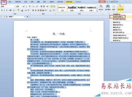This screenshot has height=97, width=132.
Task: Close the 文档1 document tab
Action: pyautogui.click(x=25, y=17)
